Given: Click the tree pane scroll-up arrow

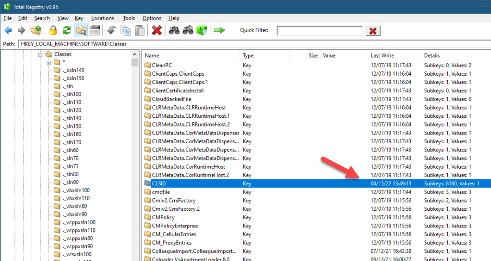Looking at the screenshot, I should pyautogui.click(x=135, y=55).
